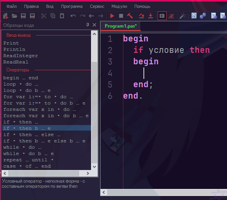Click the code formatting magic wand icon
The image size is (227, 200).
(x=182, y=16)
